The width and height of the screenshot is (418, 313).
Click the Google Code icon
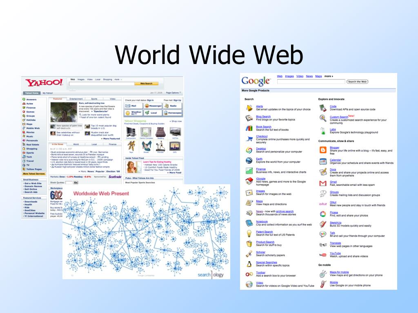pyautogui.click(x=323, y=108)
